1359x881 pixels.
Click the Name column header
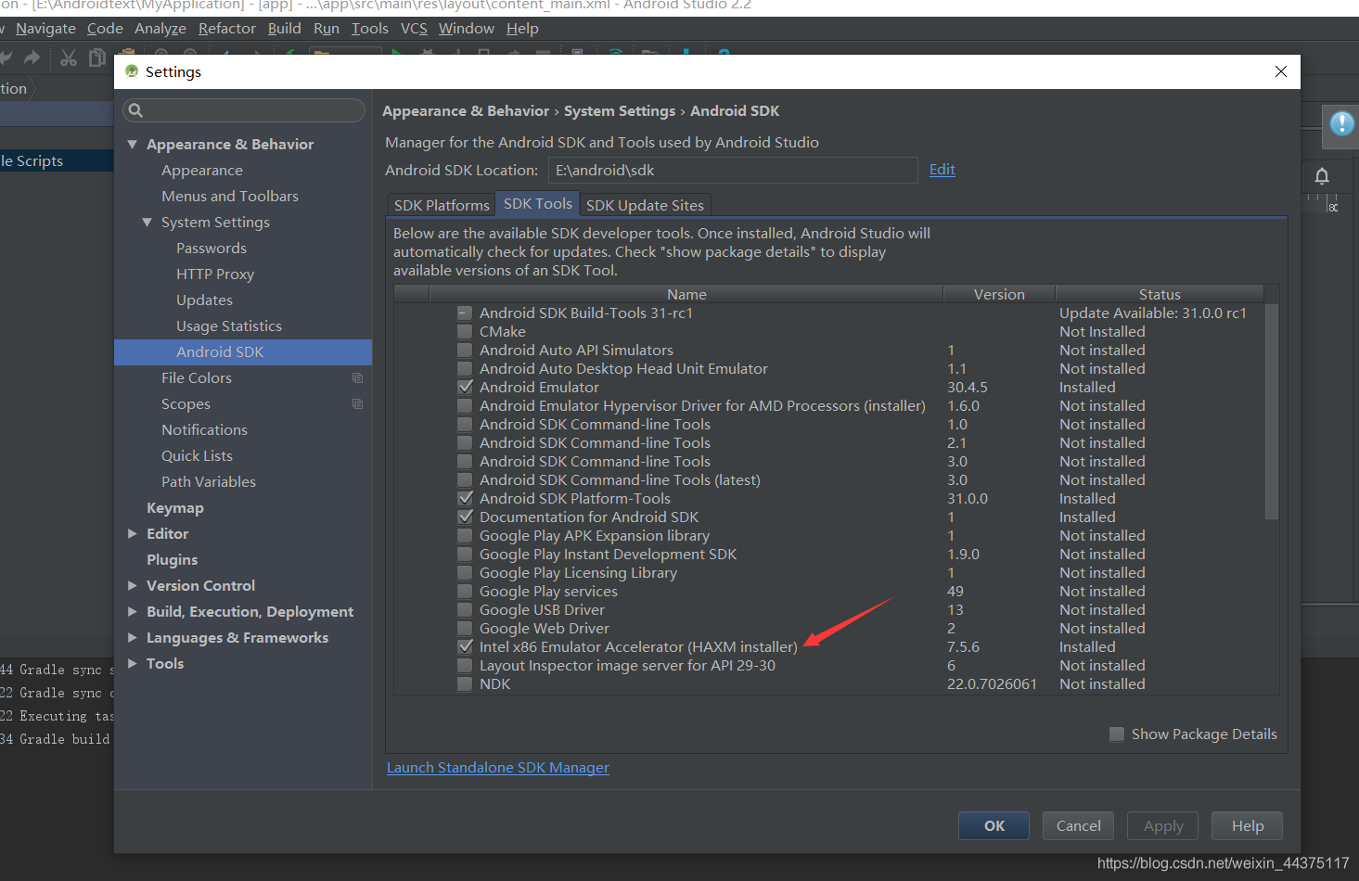pyautogui.click(x=686, y=294)
